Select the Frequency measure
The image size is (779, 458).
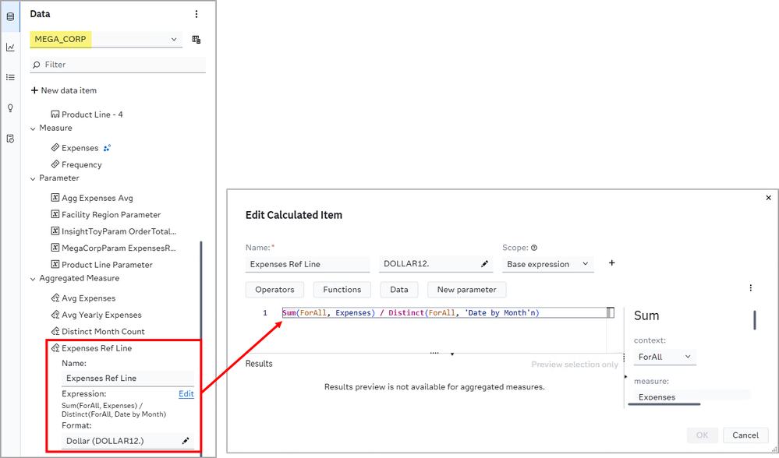(76, 165)
